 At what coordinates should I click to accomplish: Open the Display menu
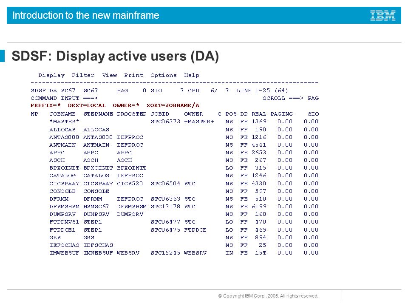pyautogui.click(x=51, y=76)
